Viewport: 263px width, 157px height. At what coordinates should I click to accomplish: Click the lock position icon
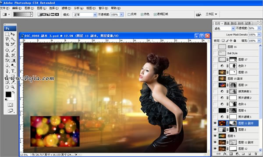[231, 41]
